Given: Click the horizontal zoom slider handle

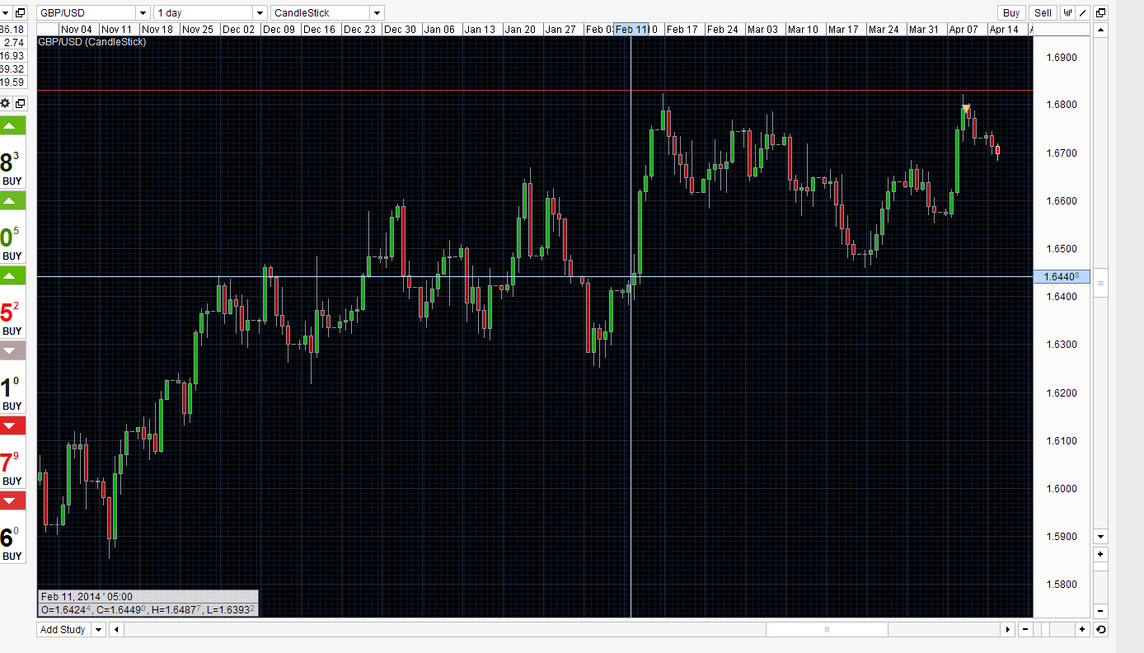Looking at the screenshot, I should (827, 630).
